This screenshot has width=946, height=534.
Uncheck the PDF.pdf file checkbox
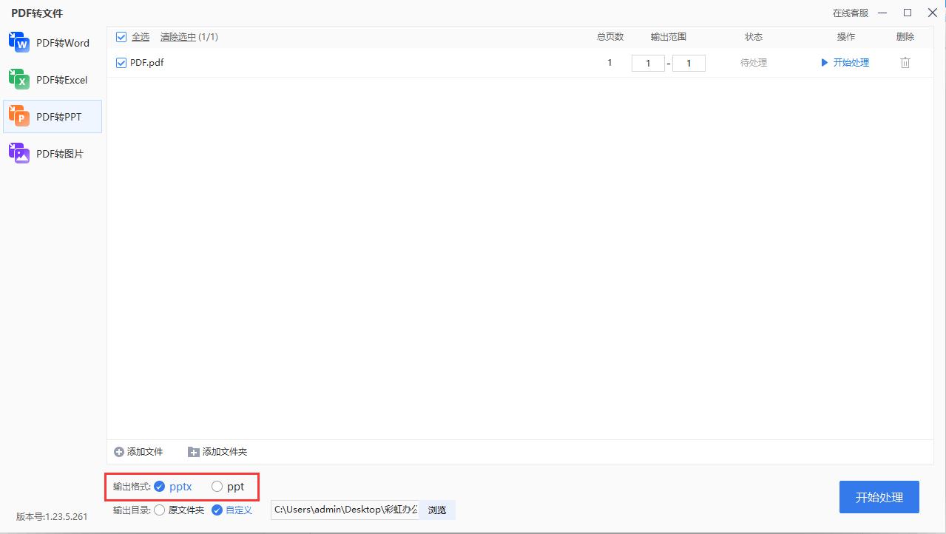[x=121, y=62]
